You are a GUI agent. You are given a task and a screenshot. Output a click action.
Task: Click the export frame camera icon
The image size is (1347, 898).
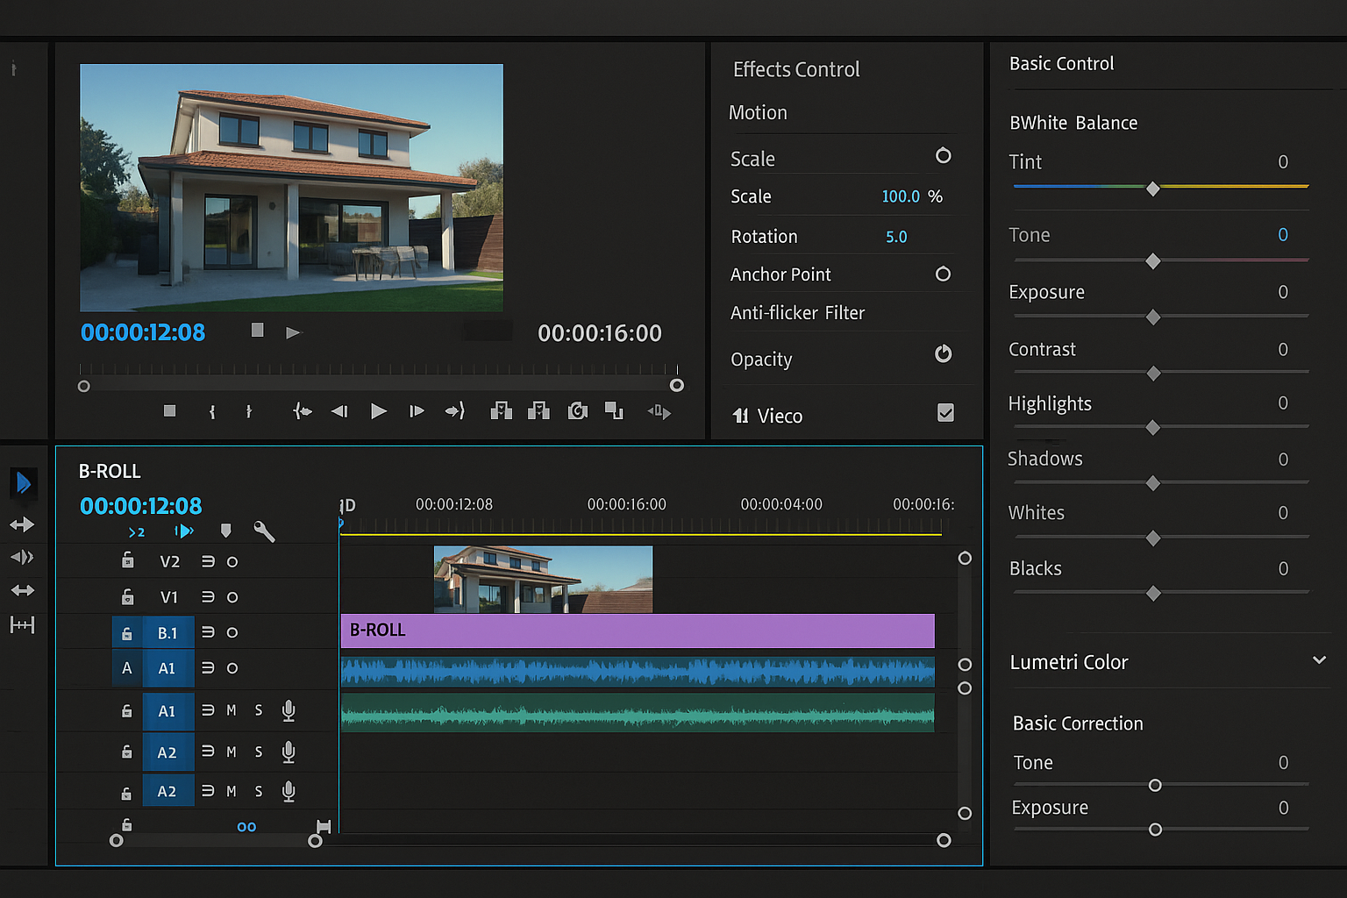pos(577,411)
